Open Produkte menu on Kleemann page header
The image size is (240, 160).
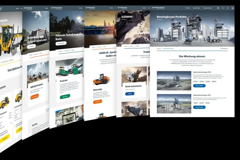tap(144, 8)
